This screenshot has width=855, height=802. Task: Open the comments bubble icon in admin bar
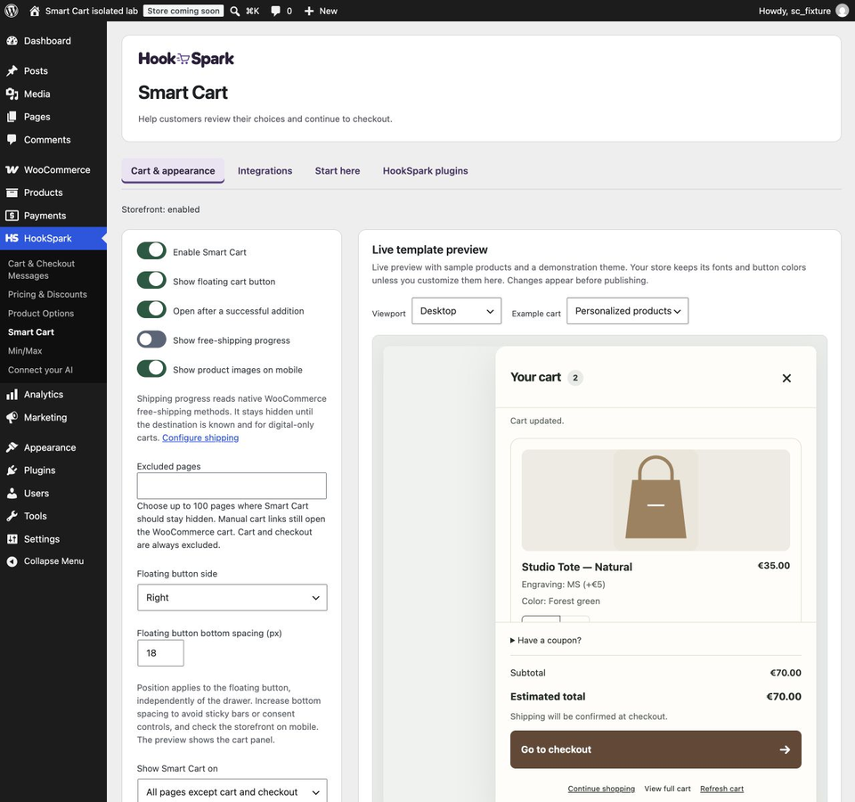tap(276, 11)
